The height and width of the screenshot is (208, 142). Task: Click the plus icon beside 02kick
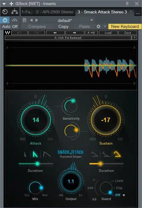tap(12, 4)
